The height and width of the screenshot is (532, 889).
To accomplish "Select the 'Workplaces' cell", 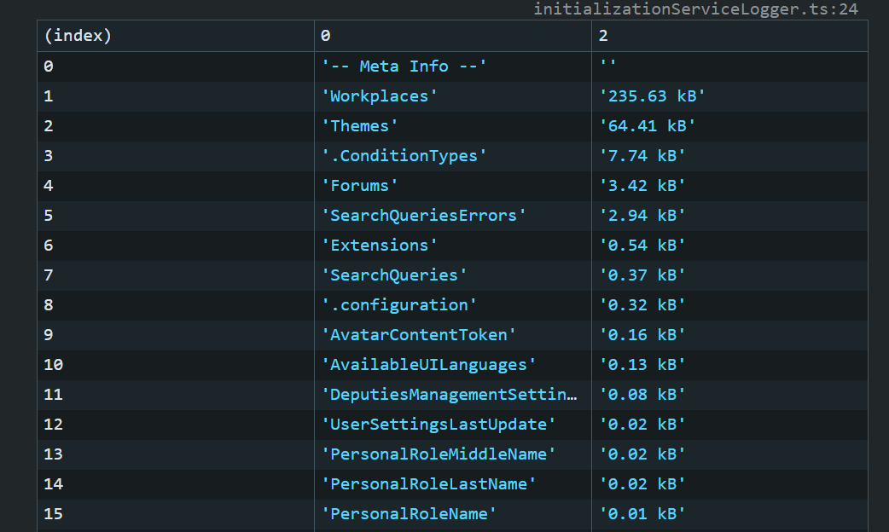I will point(379,96).
